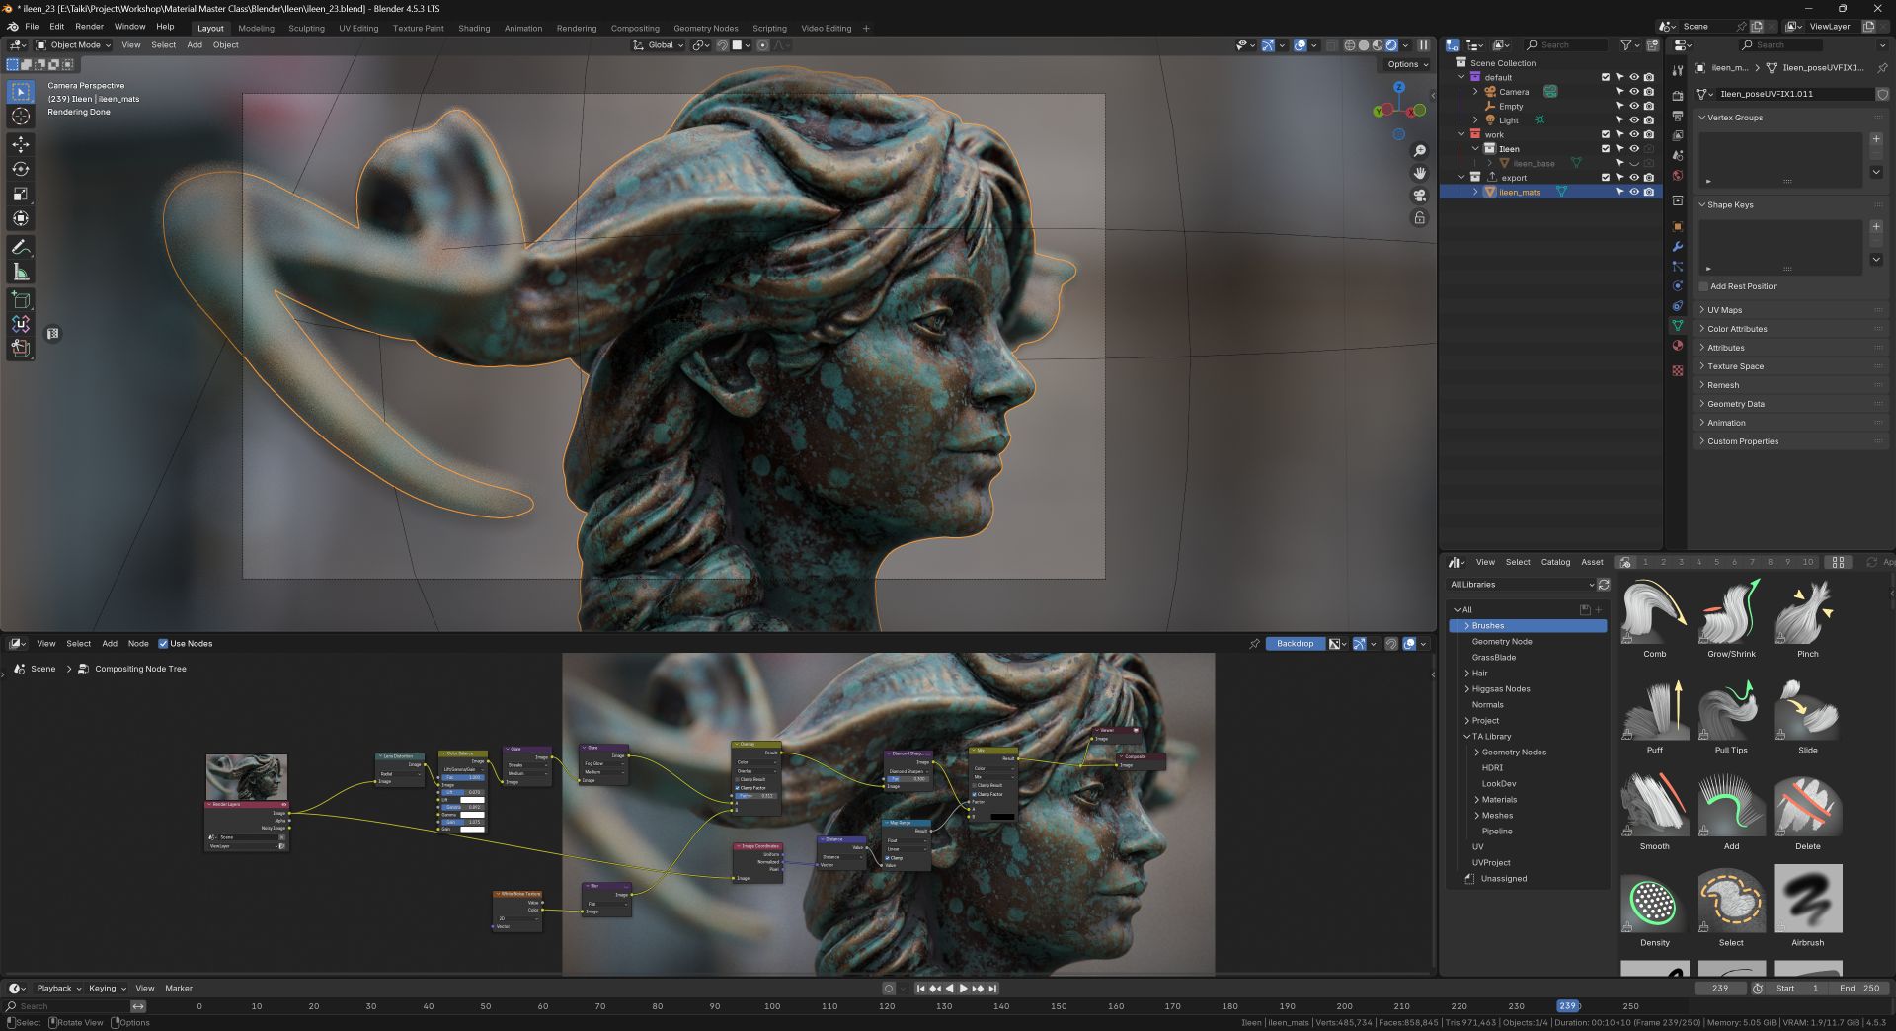
Task: Choose the Measure tool
Action: point(21,272)
